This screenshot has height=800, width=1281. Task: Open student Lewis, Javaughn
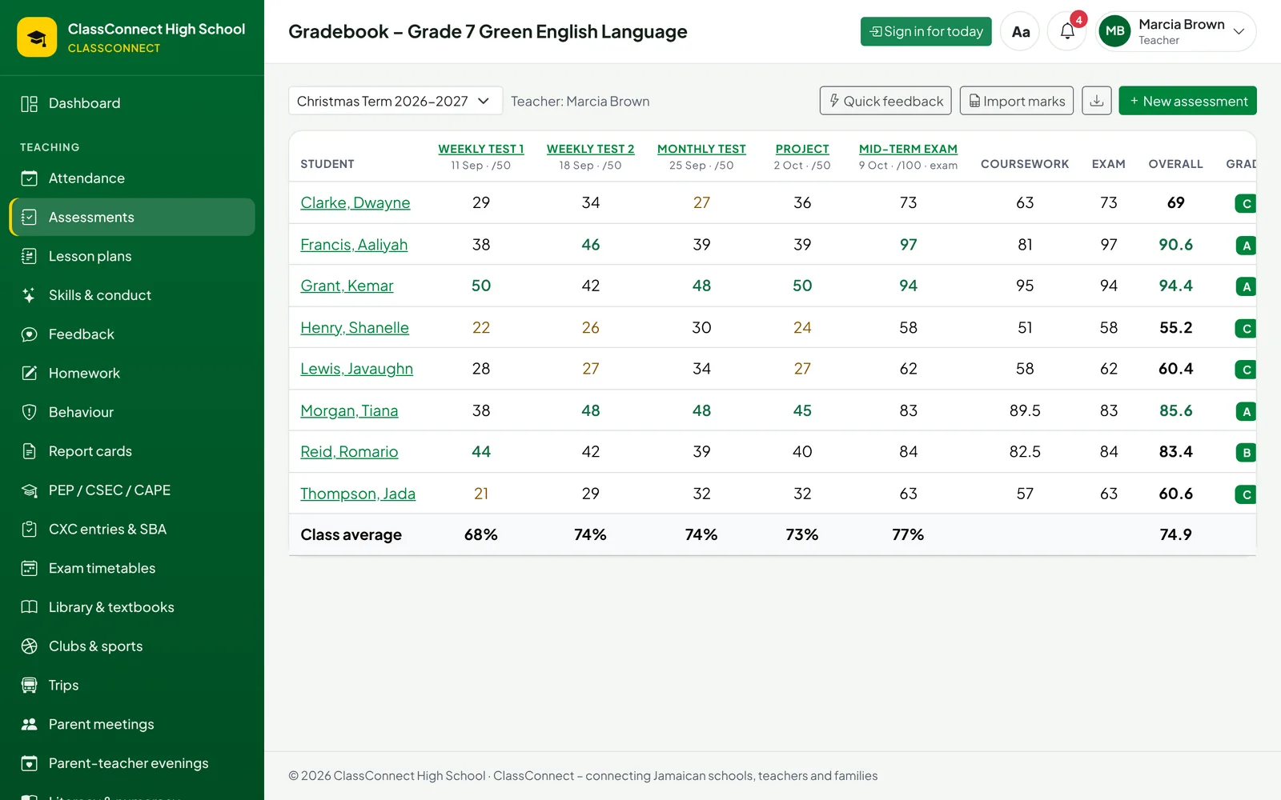pyautogui.click(x=356, y=369)
